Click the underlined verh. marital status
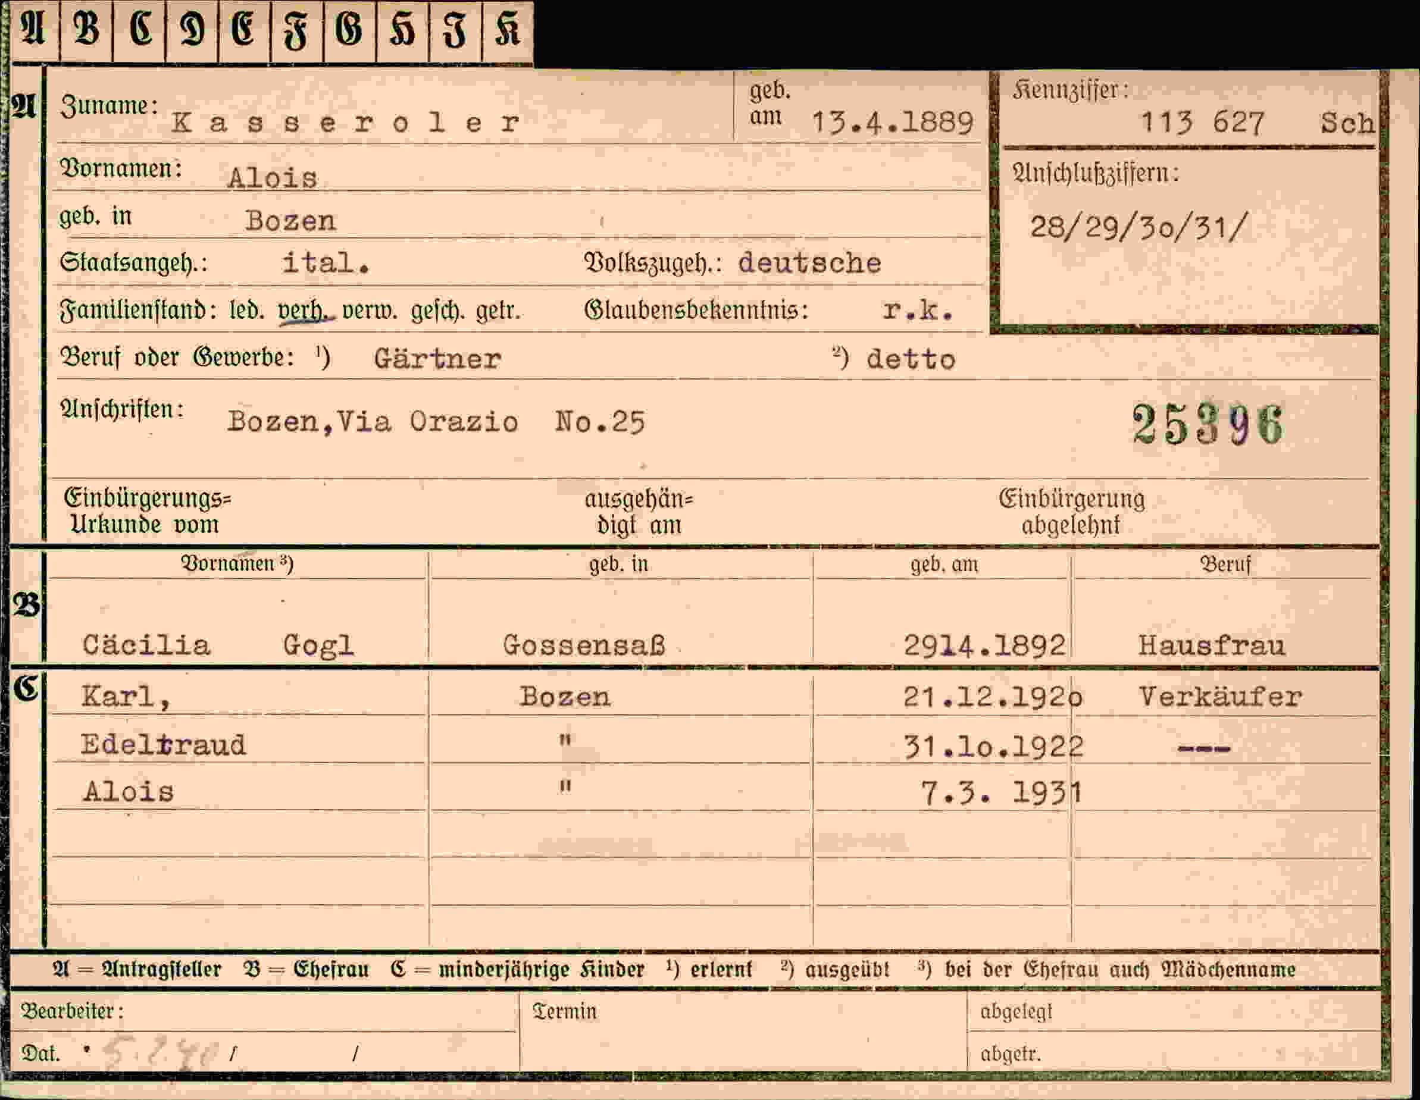The width and height of the screenshot is (1420, 1100). click(x=304, y=311)
